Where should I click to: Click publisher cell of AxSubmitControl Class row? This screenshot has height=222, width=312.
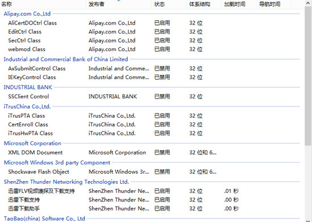pyautogui.click(x=119, y=68)
